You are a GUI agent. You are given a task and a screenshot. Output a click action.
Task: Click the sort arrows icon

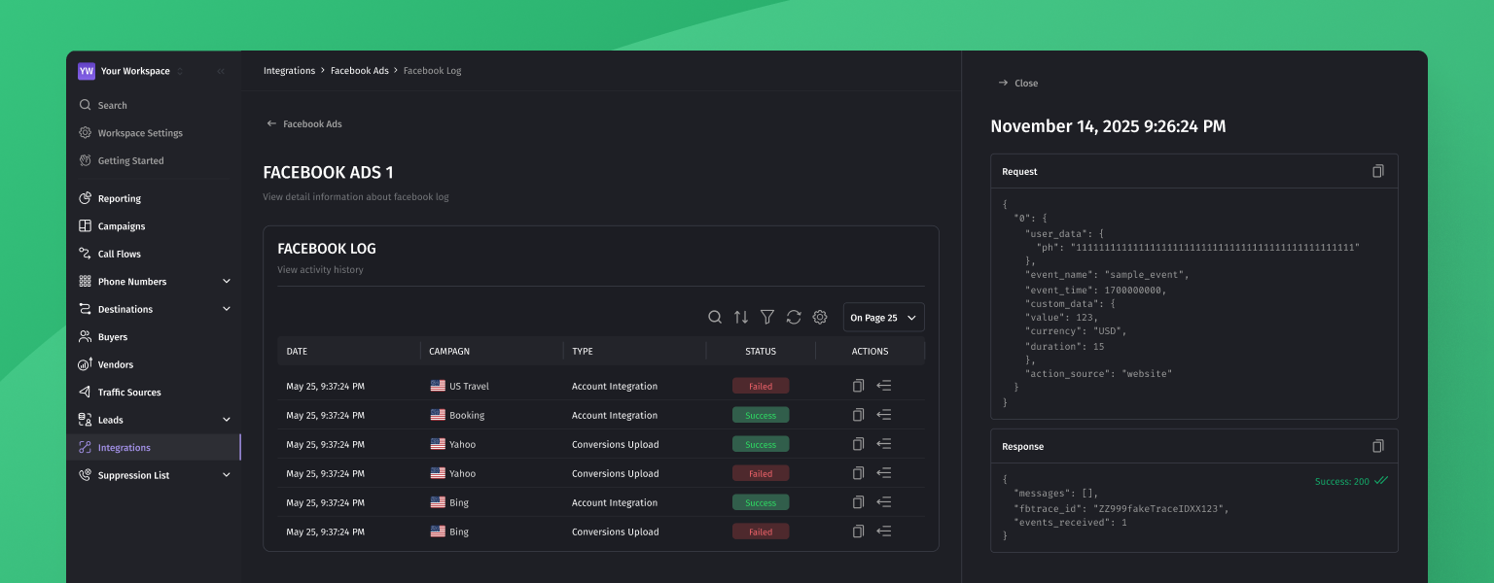pyautogui.click(x=741, y=317)
